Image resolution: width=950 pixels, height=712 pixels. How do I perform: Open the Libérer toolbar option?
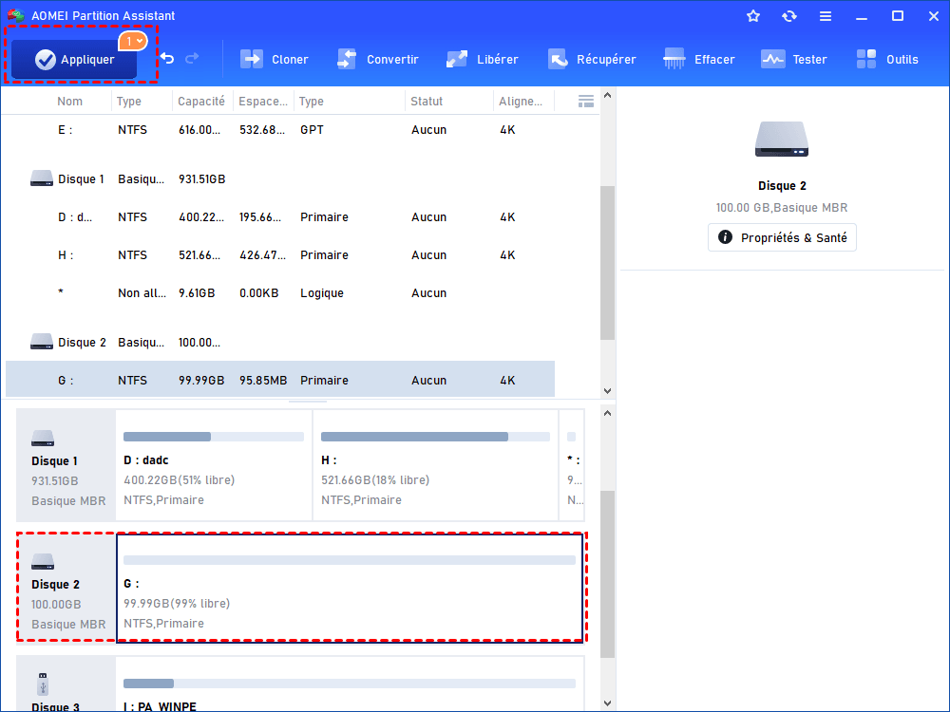tap(482, 59)
